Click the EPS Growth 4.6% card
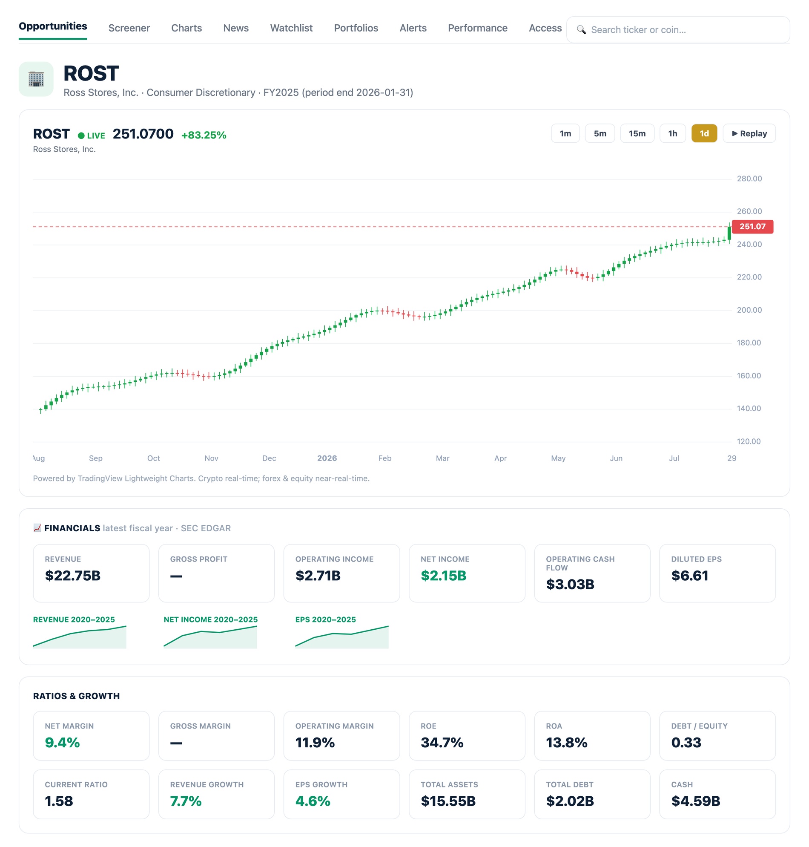This screenshot has width=809, height=847. click(341, 794)
